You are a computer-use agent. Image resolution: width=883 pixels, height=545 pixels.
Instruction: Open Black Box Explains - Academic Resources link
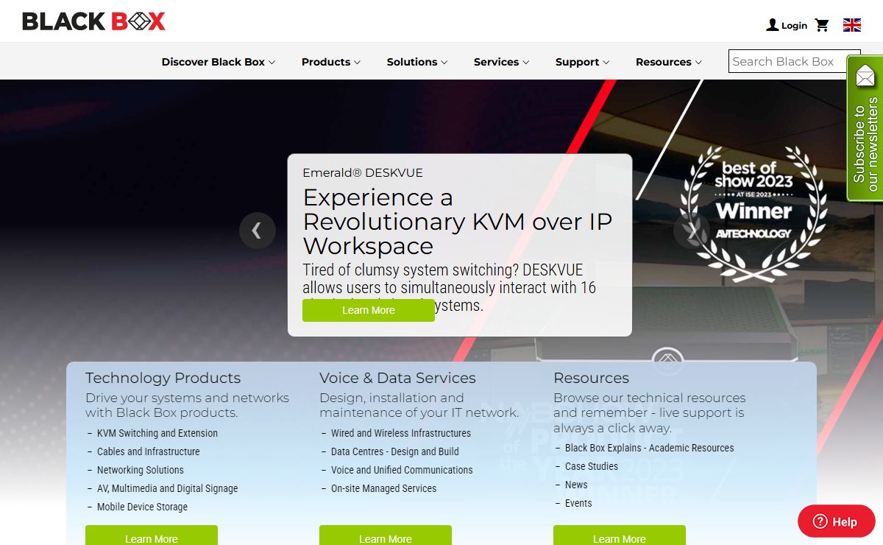coord(650,448)
